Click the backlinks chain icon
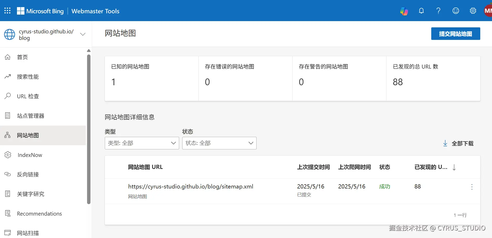Viewport: 492px width, 238px height. click(x=8, y=174)
